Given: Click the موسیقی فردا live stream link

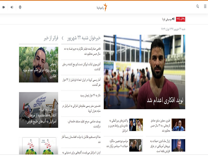Looking at the screenshot, I should coord(167,19).
